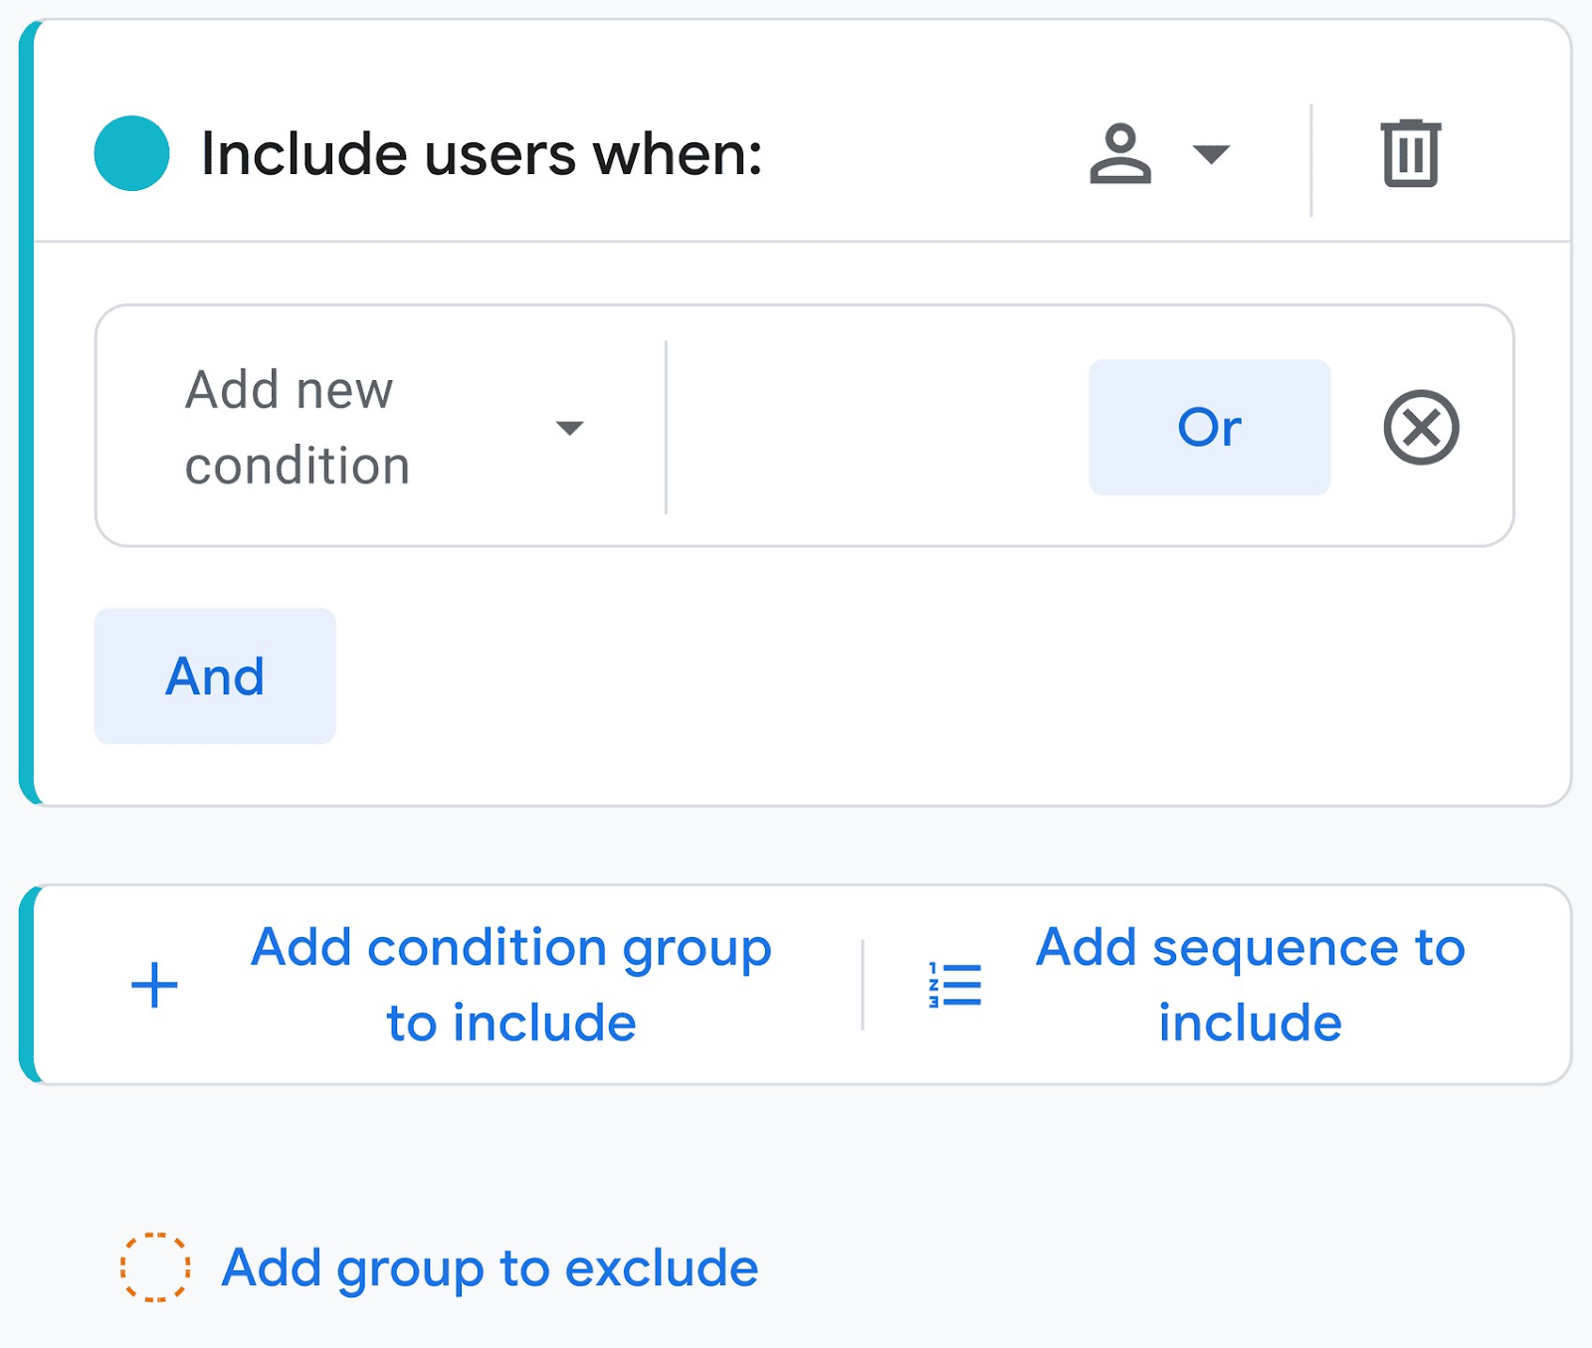Expand the caret inside Add new condition selector
Viewport: 1592px width, 1348px height.
(x=569, y=428)
